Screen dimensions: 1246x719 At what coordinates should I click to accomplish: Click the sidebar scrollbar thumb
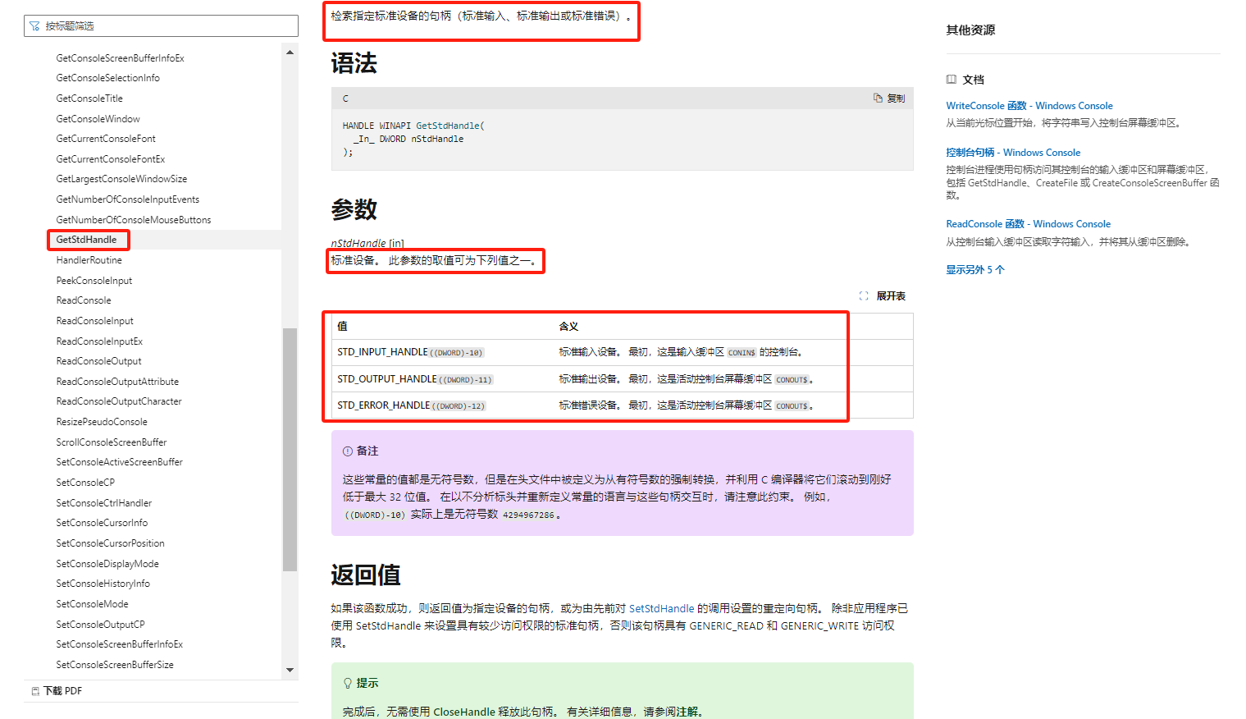(290, 450)
